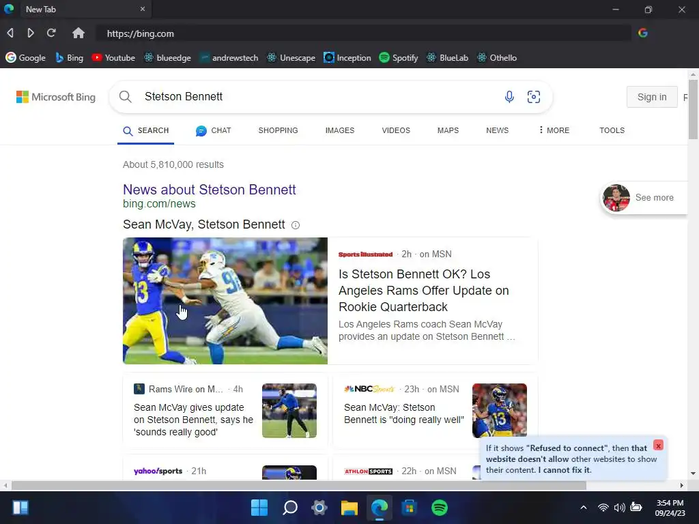Open the Google bookmark
This screenshot has height=524, width=699.
click(x=25, y=57)
